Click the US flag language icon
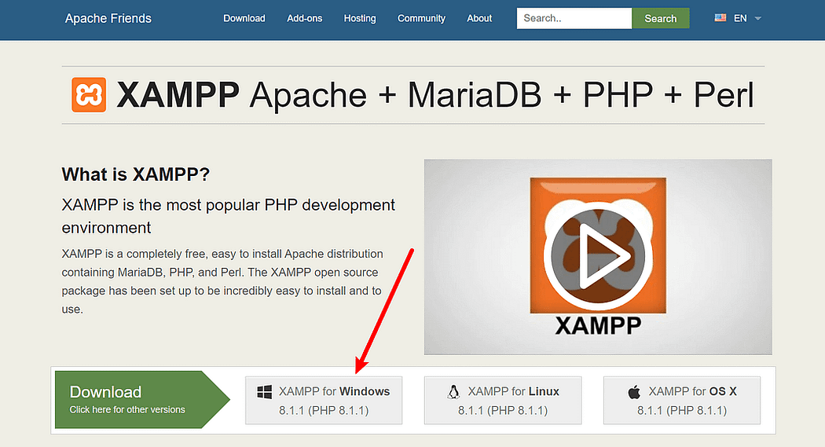Screen dimensions: 825x447 click(x=720, y=18)
